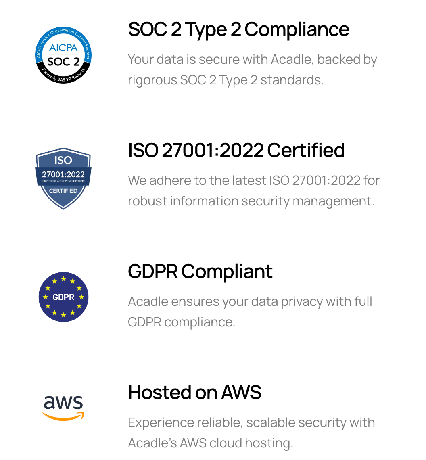Image resolution: width=426 pixels, height=460 pixels.
Task: Open the "Hosted on AWS" heading
Action: (194, 392)
